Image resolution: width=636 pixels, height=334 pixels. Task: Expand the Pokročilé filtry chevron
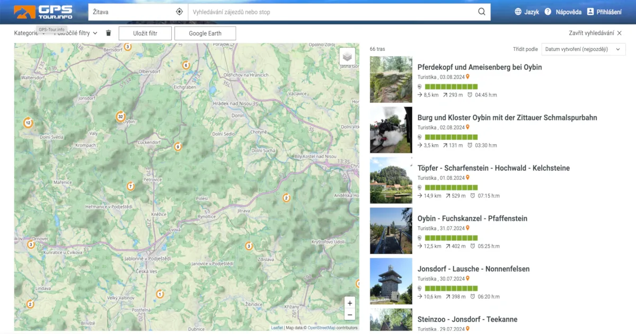point(94,33)
